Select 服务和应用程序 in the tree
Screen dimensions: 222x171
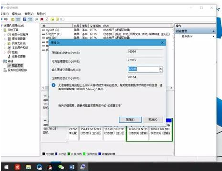click(x=17, y=70)
